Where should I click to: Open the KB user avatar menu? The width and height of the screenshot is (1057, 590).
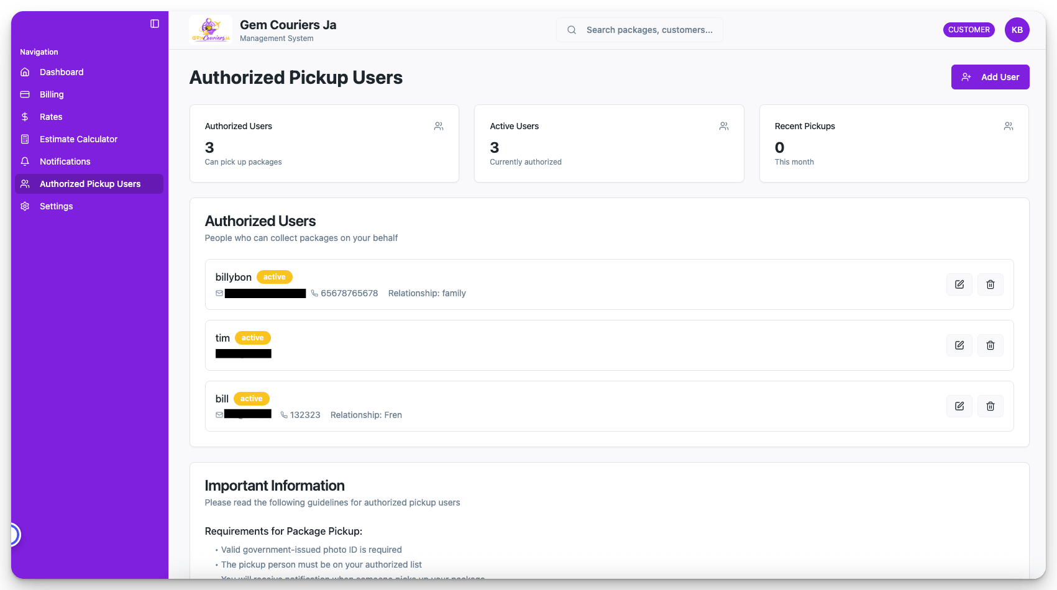click(1017, 30)
